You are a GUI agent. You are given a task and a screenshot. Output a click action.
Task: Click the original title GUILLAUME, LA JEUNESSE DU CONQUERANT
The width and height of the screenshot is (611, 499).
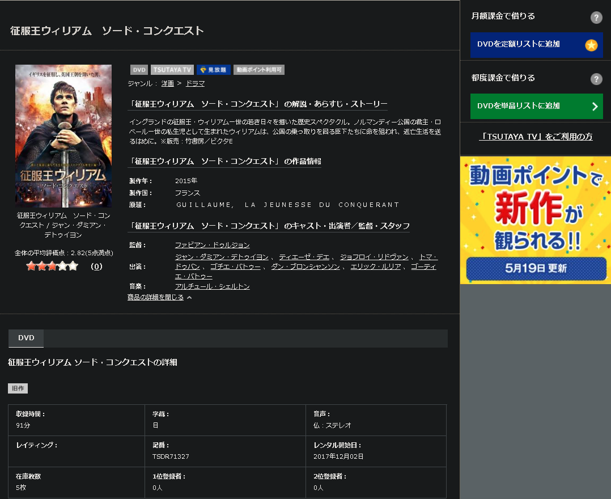287,205
